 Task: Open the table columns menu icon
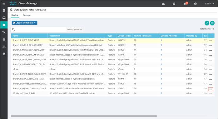click(212, 23)
